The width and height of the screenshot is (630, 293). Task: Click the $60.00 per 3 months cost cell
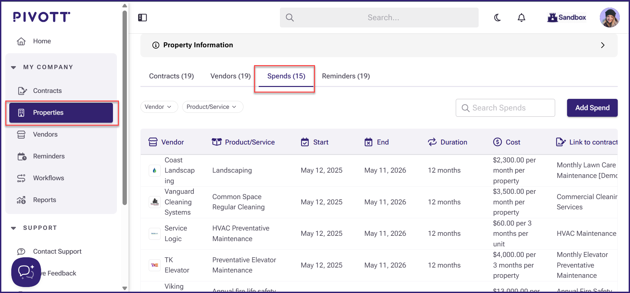(512, 234)
